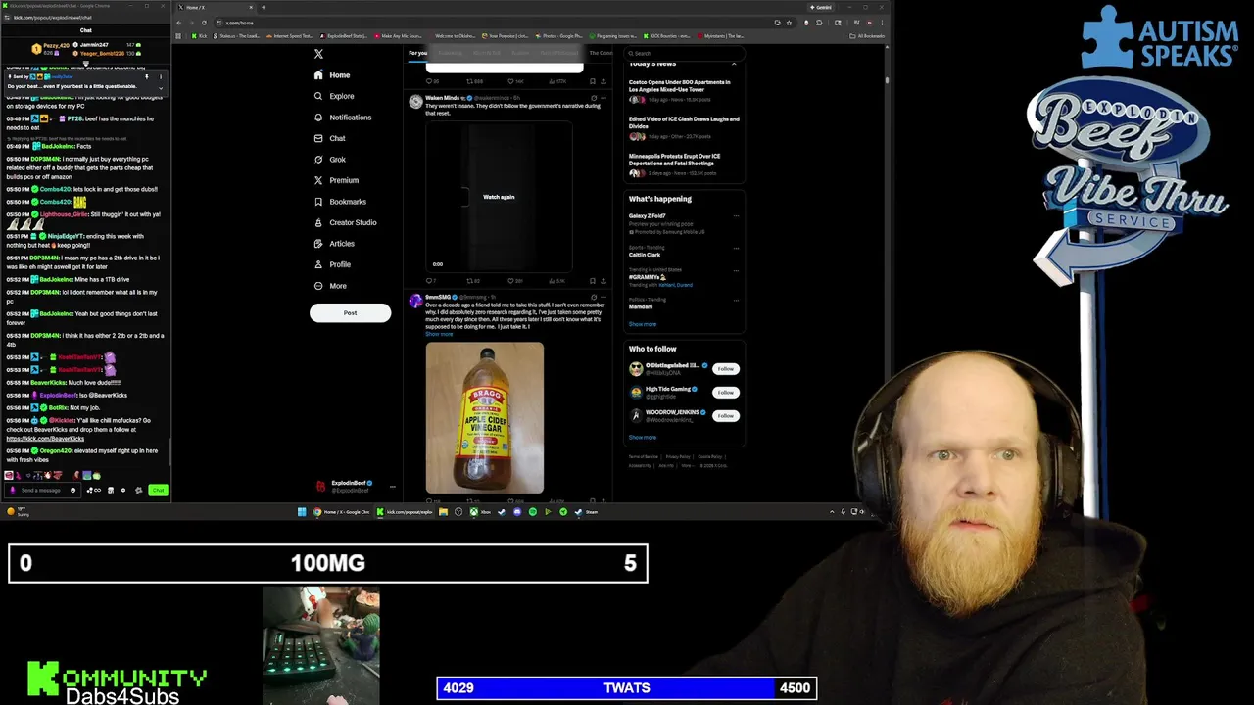Click the Bookmarks ribbon icon
The height and width of the screenshot is (705, 1254).
coord(318,202)
